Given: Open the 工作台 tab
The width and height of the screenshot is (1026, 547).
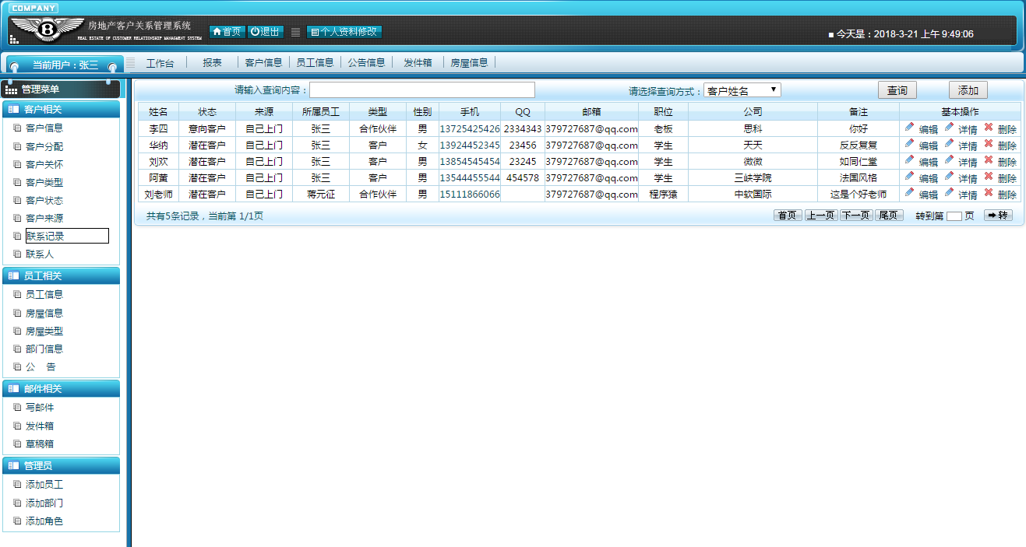Looking at the screenshot, I should click(160, 63).
